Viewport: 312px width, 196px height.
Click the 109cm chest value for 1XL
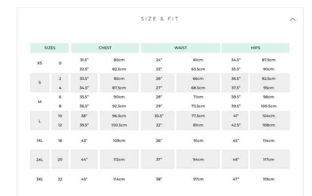[x=119, y=140]
